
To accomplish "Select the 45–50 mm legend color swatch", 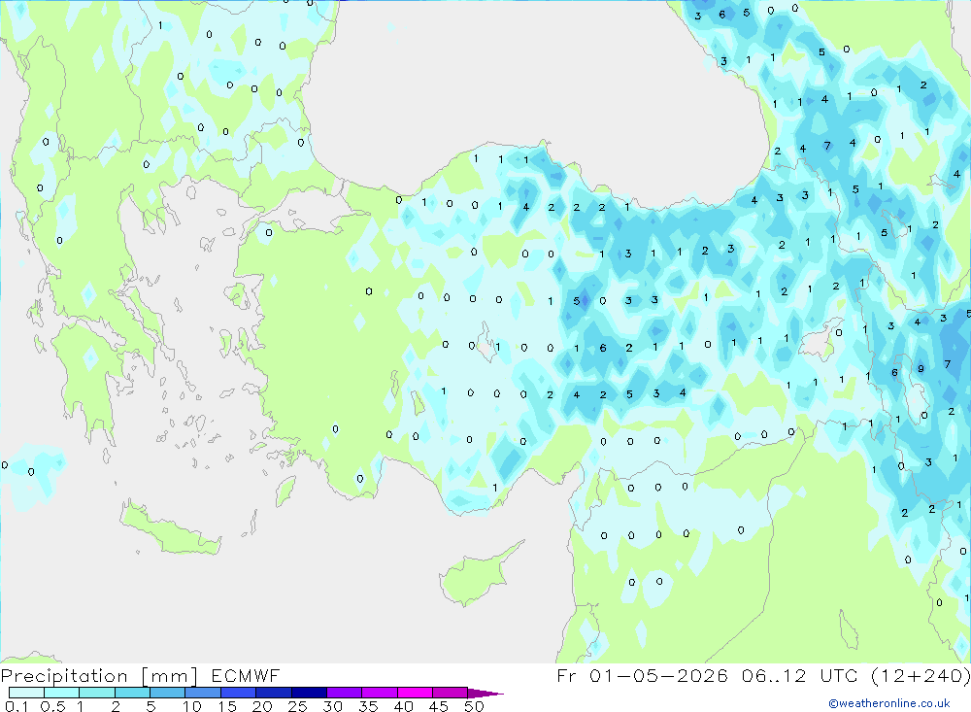I will (x=451, y=693).
